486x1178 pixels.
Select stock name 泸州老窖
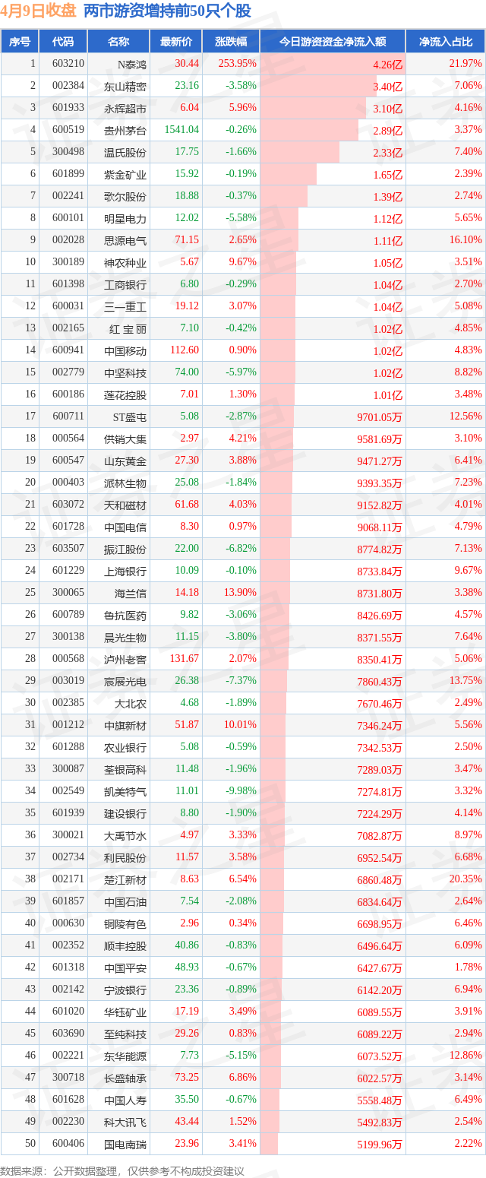click(125, 659)
